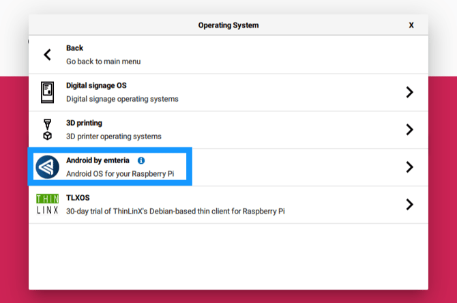Click the ThinLinX logo icon
The image size is (457, 303).
click(47, 204)
